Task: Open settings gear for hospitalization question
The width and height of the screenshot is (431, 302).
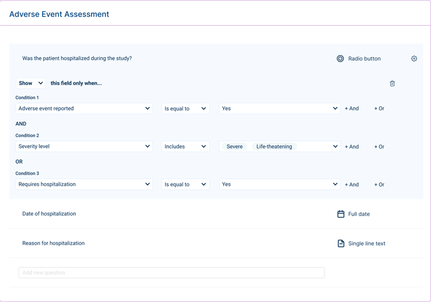Action: tap(414, 58)
